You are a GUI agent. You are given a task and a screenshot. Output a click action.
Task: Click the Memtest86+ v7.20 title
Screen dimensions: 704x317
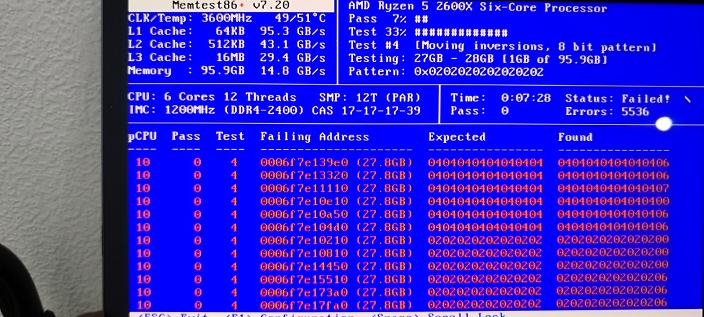click(x=231, y=5)
